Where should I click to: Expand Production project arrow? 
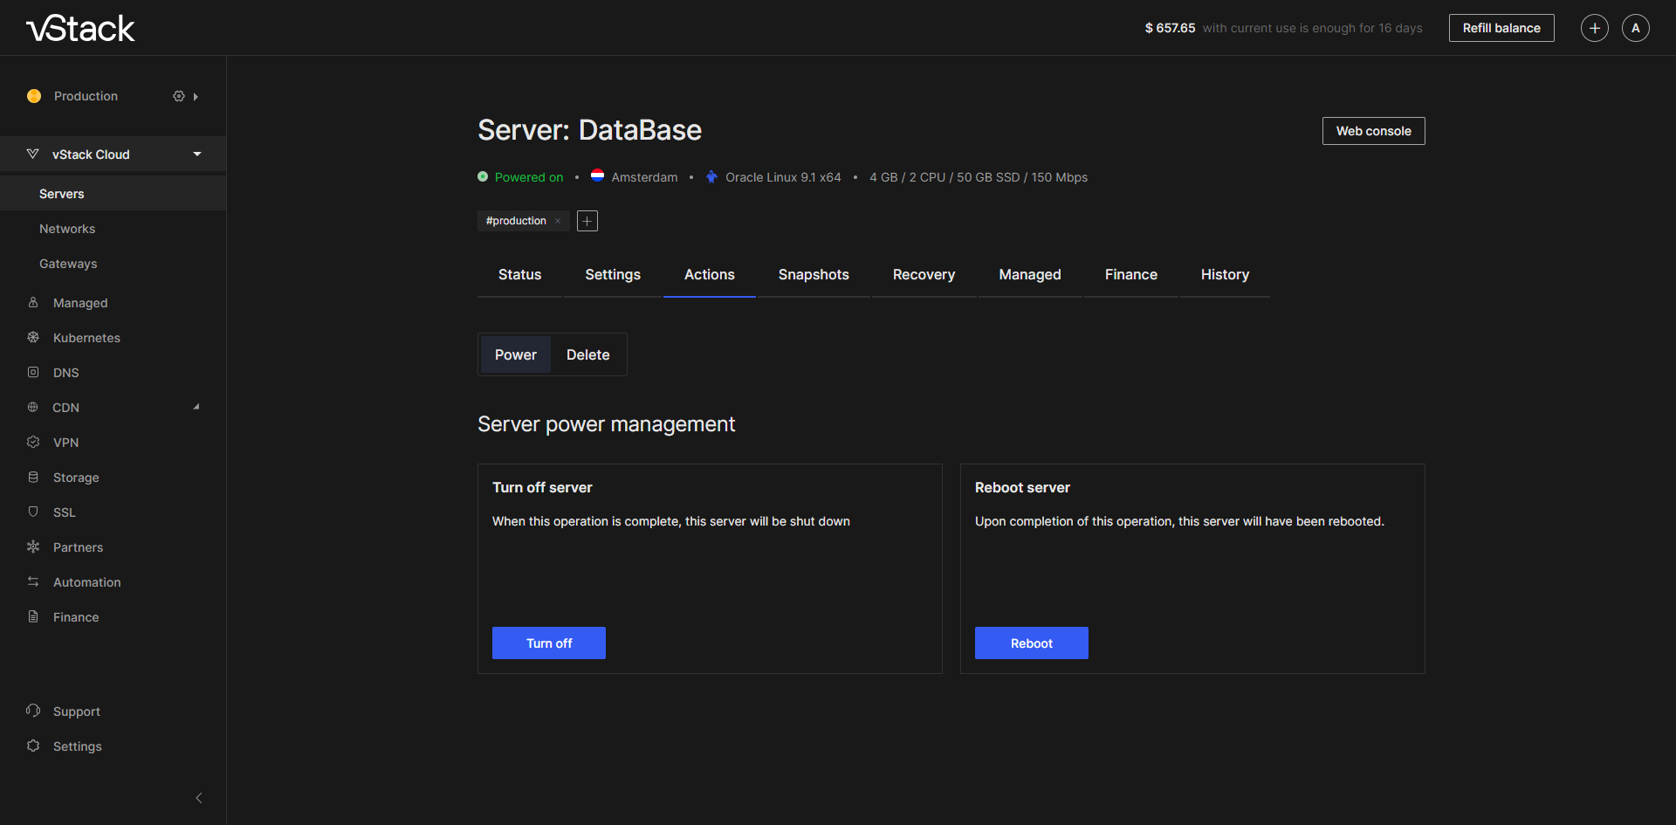click(196, 97)
